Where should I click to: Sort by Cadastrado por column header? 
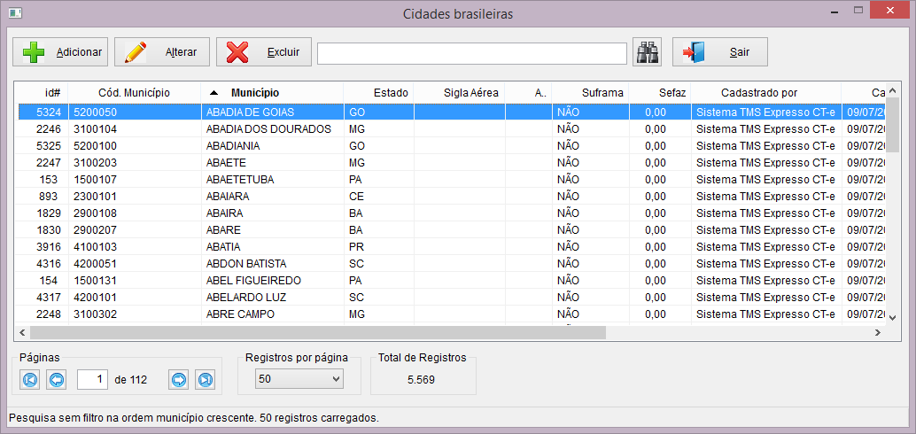coord(766,92)
